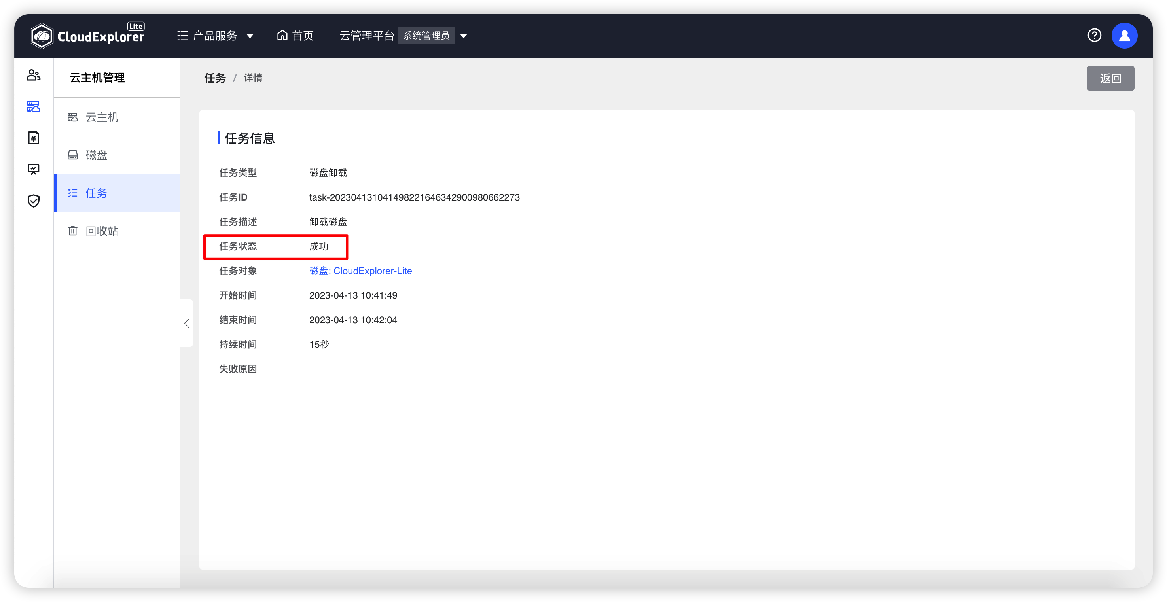
Task: Select the 系统管理员 role badge
Action: 426,36
